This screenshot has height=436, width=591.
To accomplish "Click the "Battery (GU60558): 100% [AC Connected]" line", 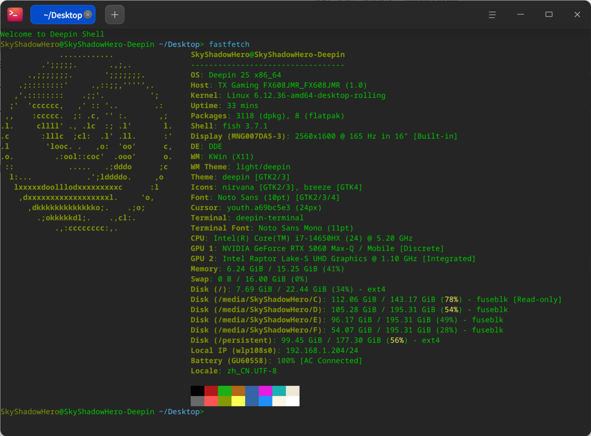I will coord(276,361).
